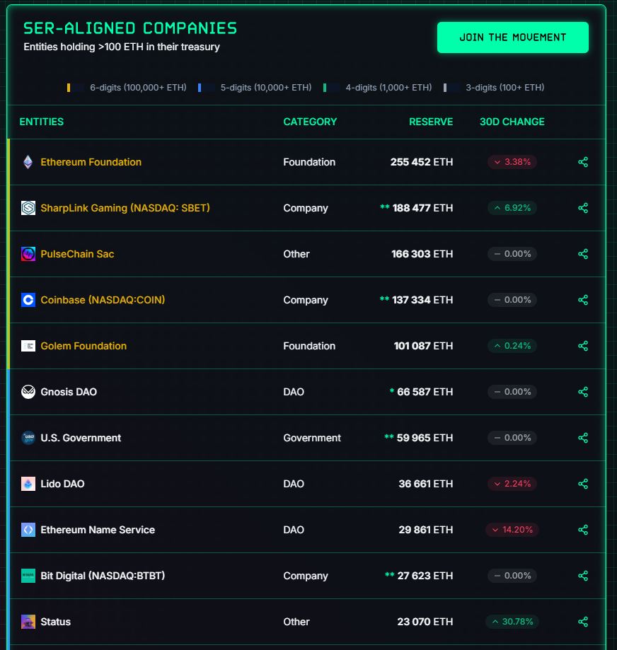Click the Entities column header

pos(42,122)
